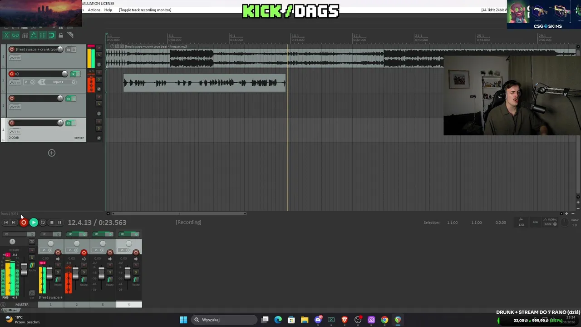Toggle ripple editing in the main toolbar
This screenshot has height=327, width=581.
point(25,35)
